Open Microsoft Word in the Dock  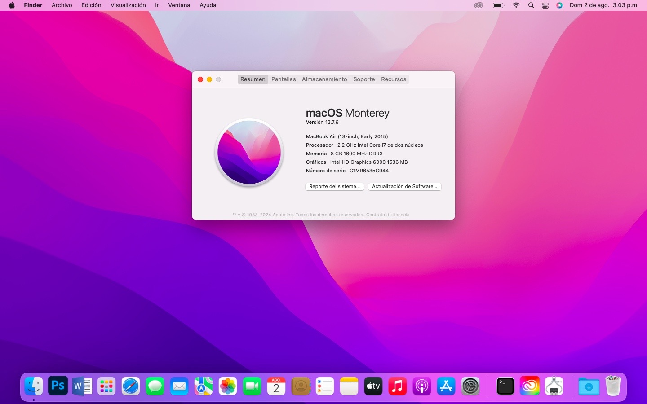(82, 386)
